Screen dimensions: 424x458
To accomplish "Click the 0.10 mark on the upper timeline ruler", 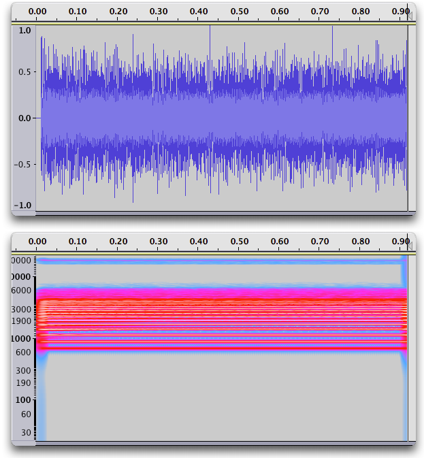I will (78, 12).
